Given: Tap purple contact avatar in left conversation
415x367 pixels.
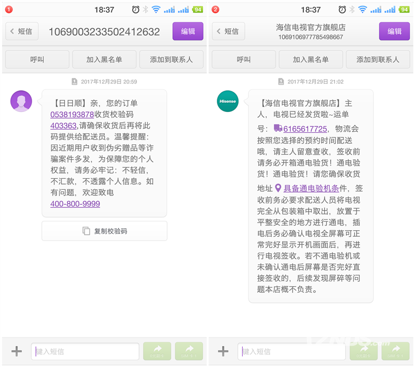Looking at the screenshot, I should point(21,101).
